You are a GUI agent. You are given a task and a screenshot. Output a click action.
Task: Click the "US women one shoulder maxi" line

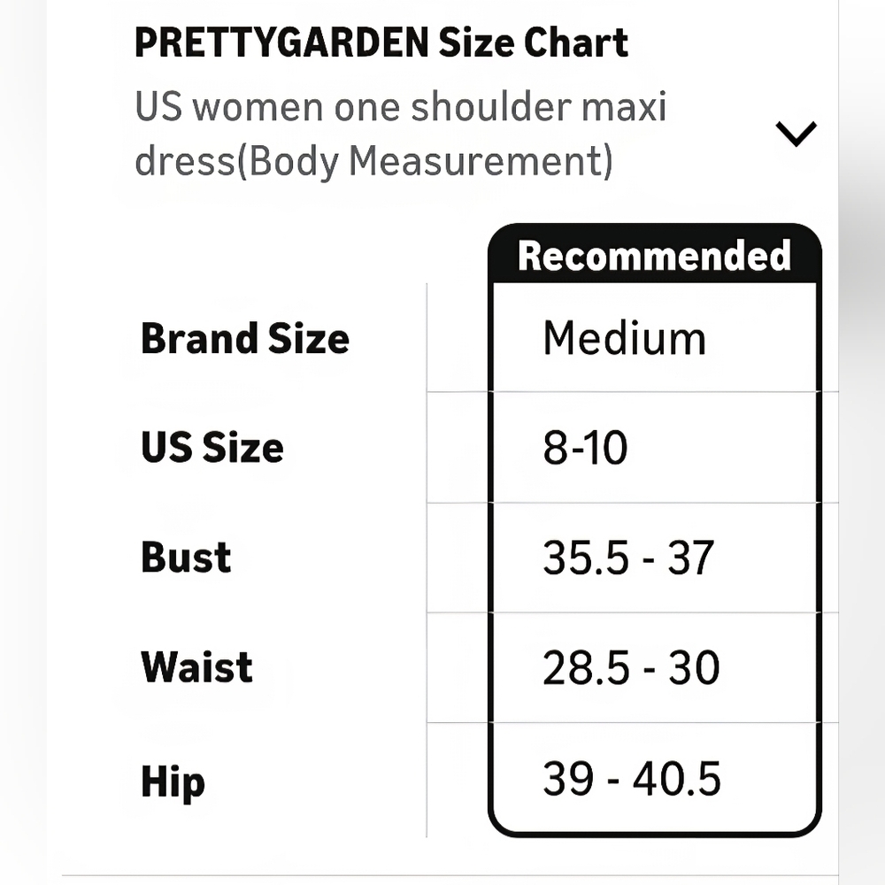(x=401, y=107)
